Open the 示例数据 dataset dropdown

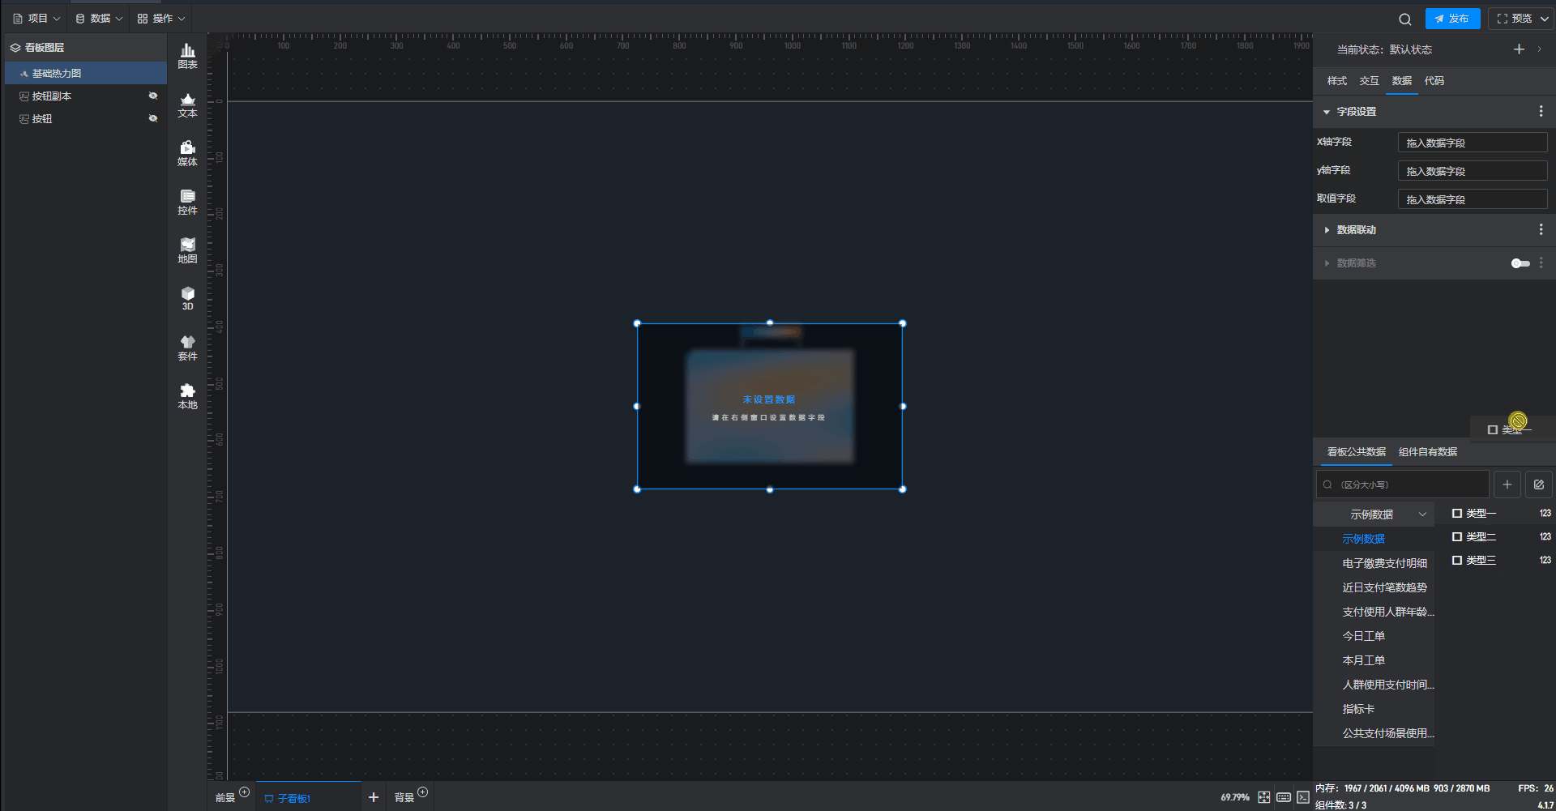click(x=1387, y=514)
